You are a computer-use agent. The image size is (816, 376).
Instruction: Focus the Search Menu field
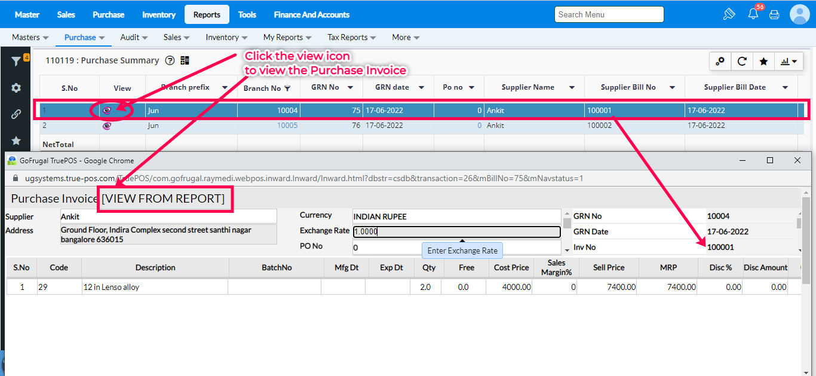point(609,14)
